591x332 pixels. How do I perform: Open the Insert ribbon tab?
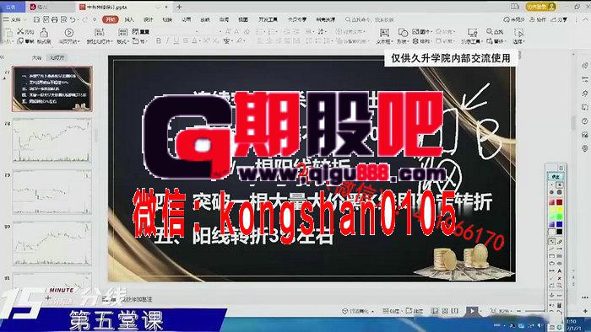129,19
